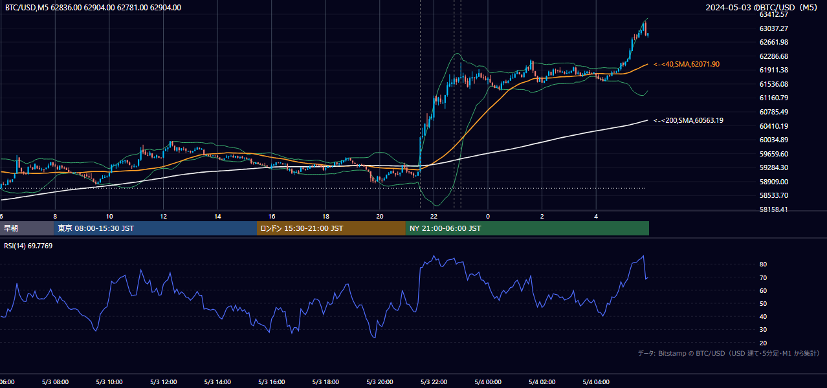Screen dimensions: 827x388
Task: Click the 200 SMA label 60563.19
Action: click(x=689, y=120)
